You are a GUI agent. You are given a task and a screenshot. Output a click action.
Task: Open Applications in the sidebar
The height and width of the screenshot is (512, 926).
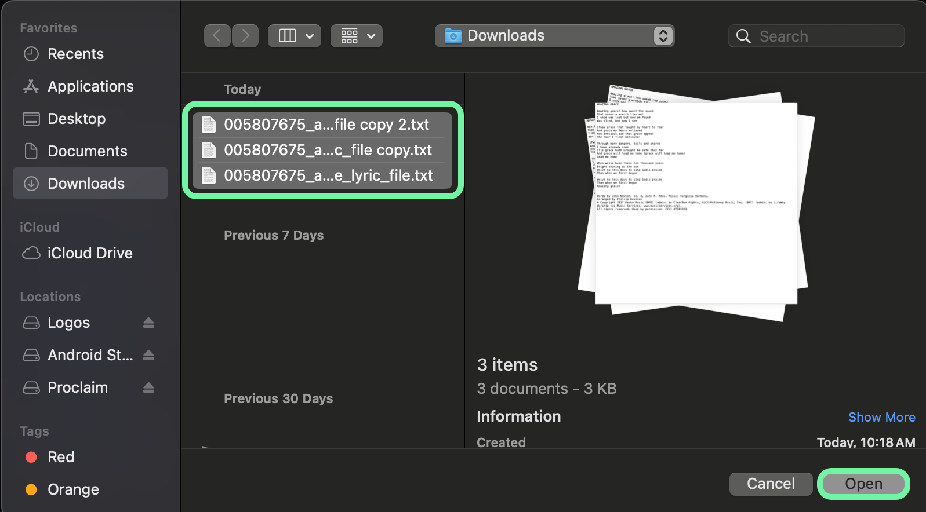90,86
